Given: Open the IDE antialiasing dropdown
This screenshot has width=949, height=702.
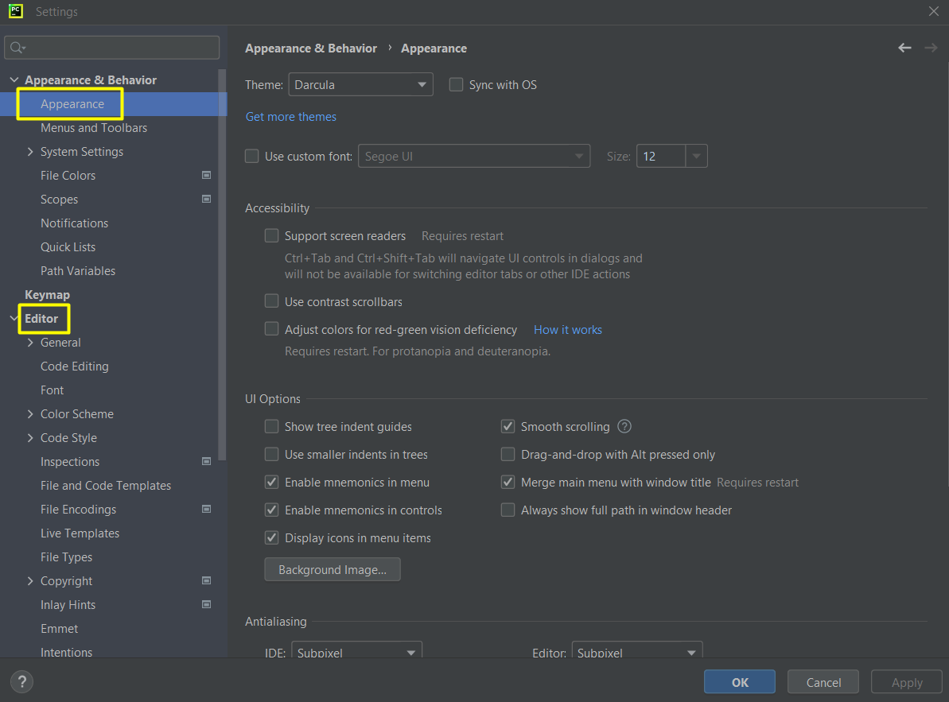Looking at the screenshot, I should point(356,652).
